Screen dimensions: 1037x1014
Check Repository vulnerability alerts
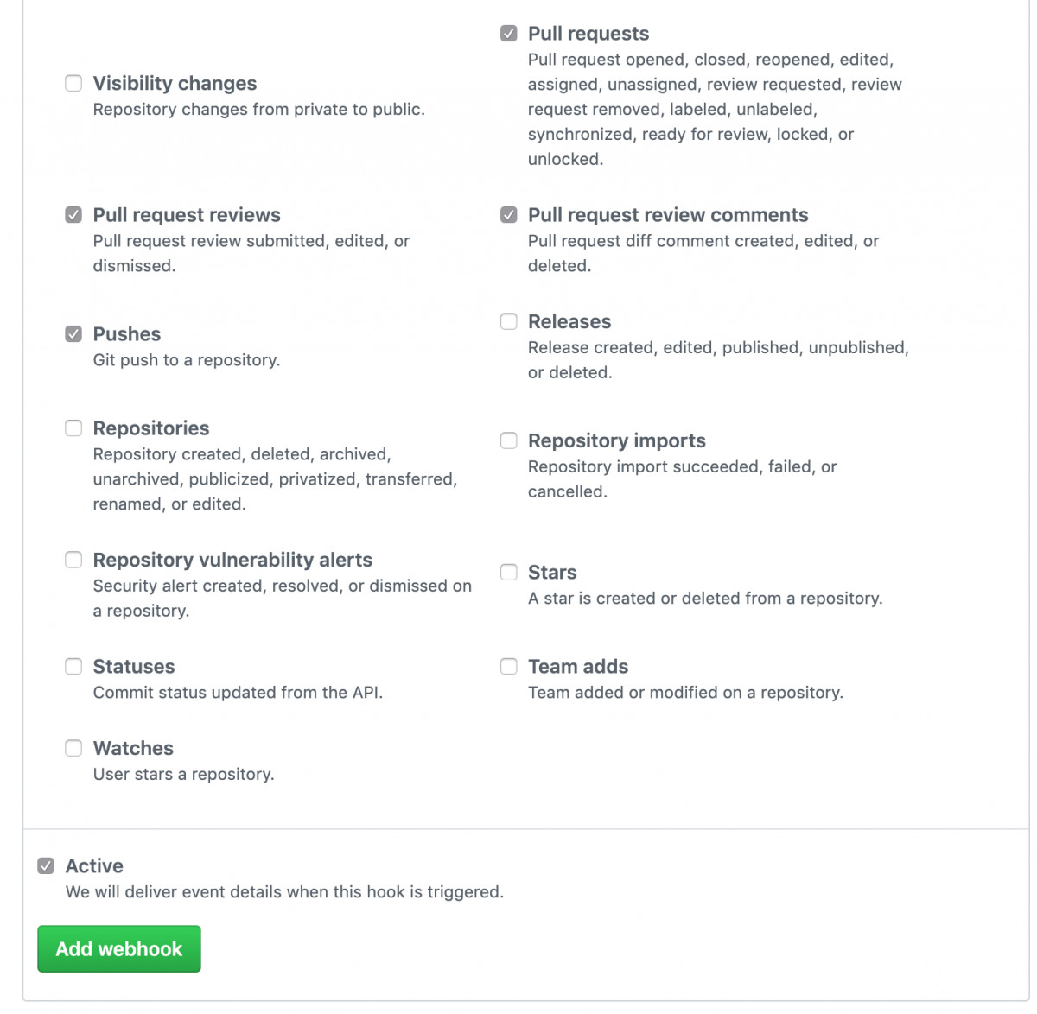coord(73,560)
